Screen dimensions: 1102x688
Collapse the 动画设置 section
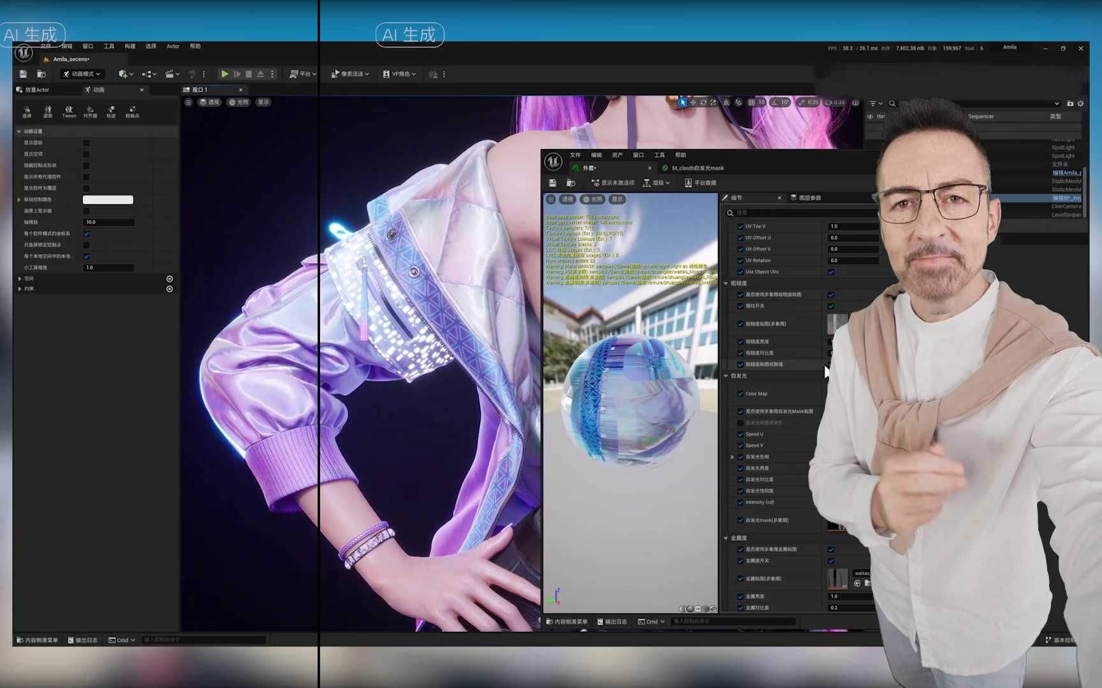(19, 131)
